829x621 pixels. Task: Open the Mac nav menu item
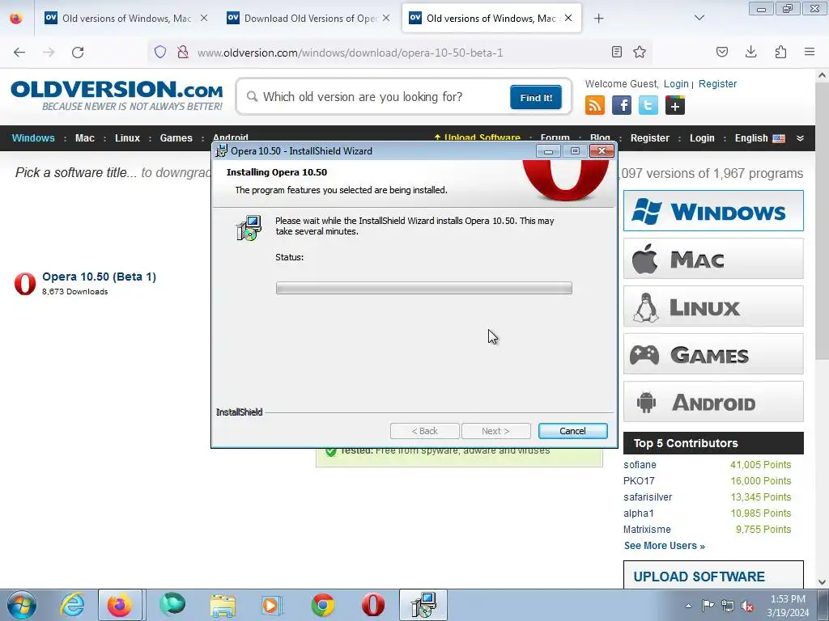coord(84,138)
